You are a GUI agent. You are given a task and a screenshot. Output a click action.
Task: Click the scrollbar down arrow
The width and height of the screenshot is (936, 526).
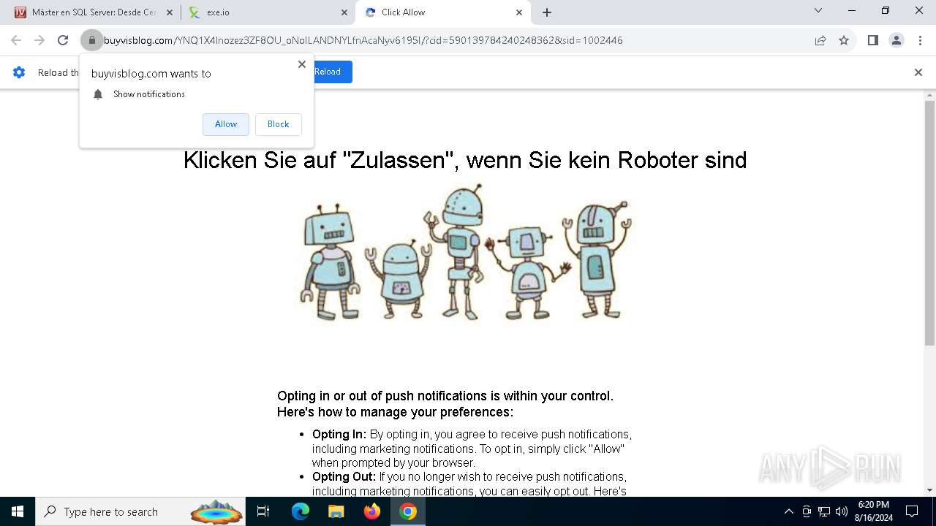(930, 490)
